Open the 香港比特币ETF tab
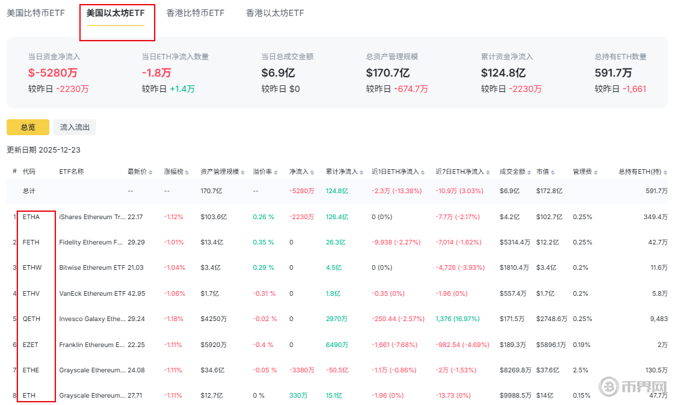 click(195, 13)
